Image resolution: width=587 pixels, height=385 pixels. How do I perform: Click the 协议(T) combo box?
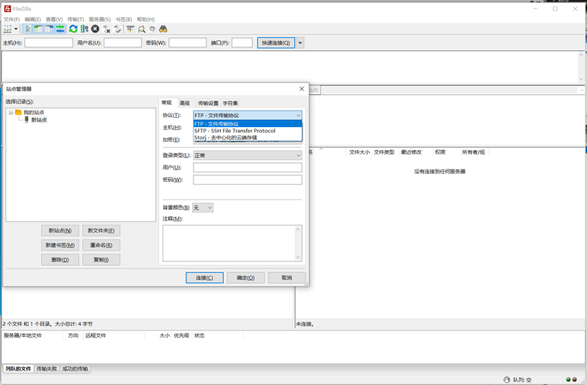tap(247, 116)
